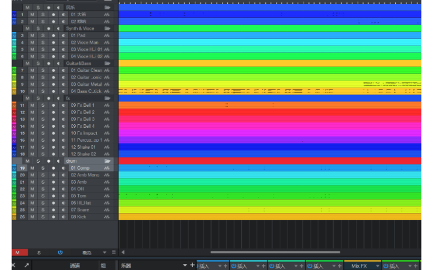
Task: Click waveform icon on '09 Fx Dell 1' track
Action: point(107,105)
